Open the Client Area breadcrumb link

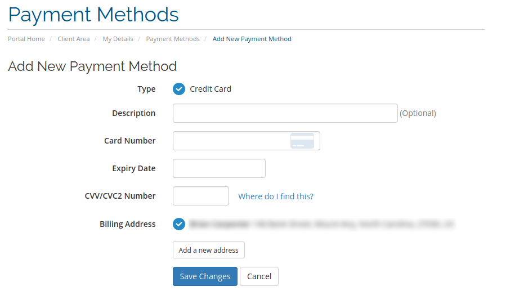click(x=74, y=39)
